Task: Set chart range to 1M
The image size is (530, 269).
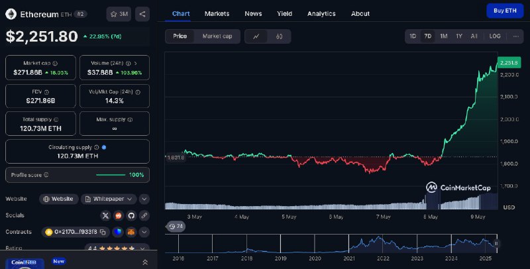Action: pos(443,36)
